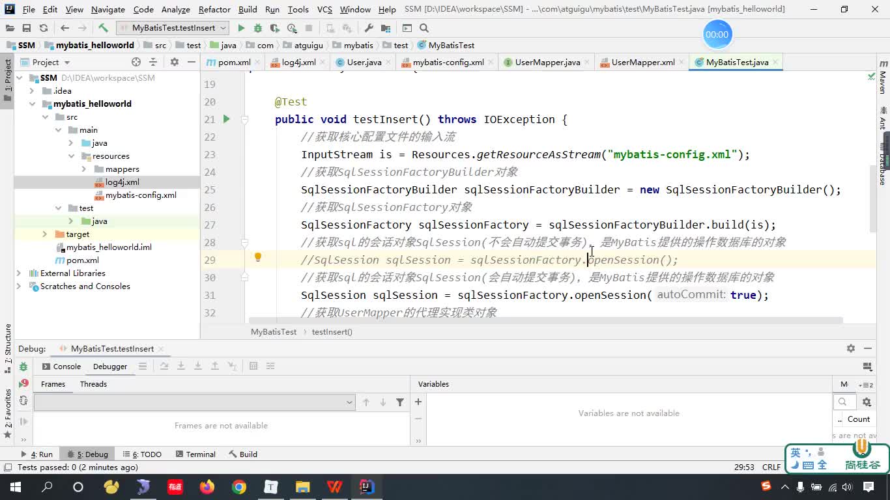The image size is (890, 500).
Task: Toggle the Debug tool window button at the bottom
Action: click(88, 454)
